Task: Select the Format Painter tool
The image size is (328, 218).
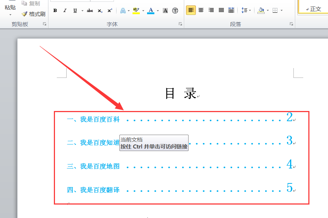Action: coord(33,14)
